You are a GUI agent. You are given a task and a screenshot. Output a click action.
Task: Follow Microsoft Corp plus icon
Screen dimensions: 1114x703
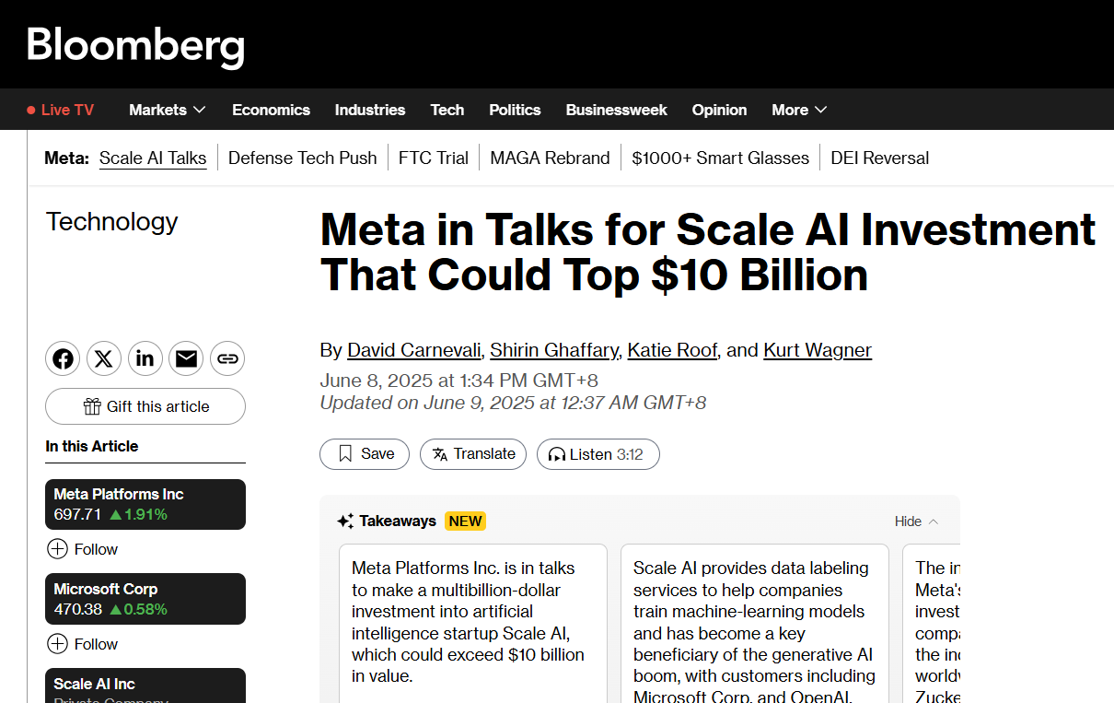[57, 644]
